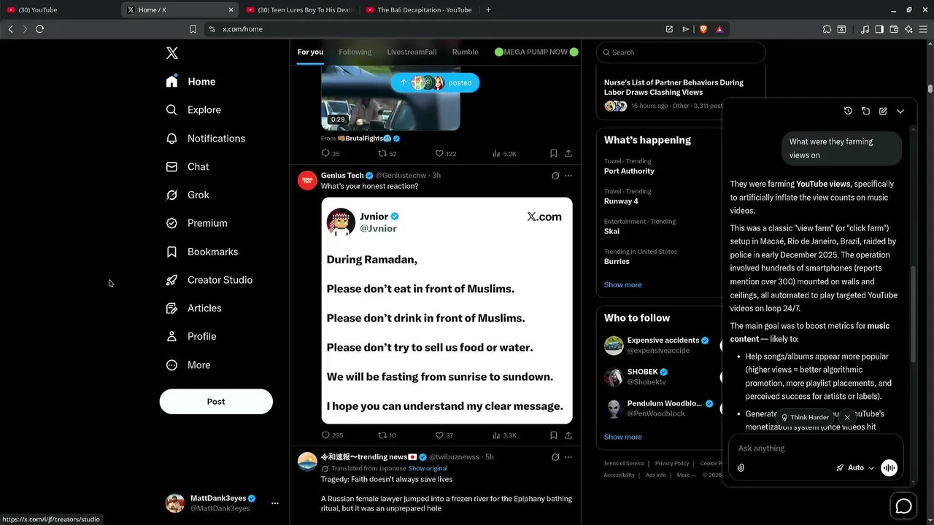
Task: Click the Ask anything input in Grok
Action: tap(816, 448)
